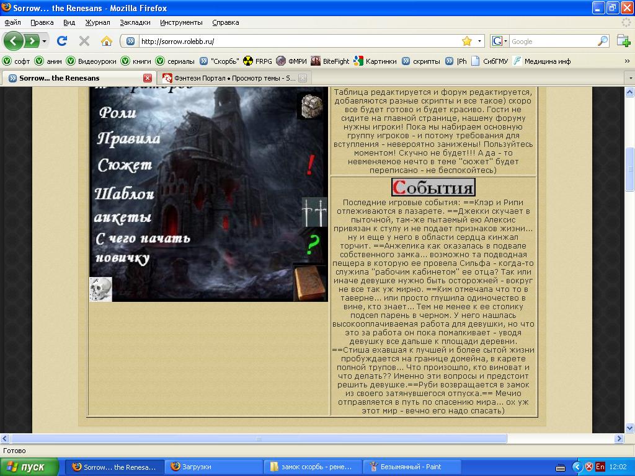Open the С чего начать новичку link
This screenshot has width=635, height=476.
(x=142, y=249)
